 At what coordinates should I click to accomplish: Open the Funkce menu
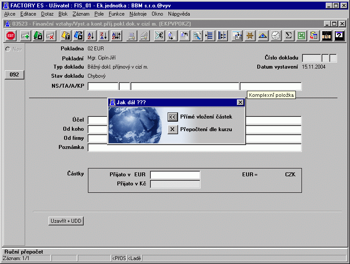coord(117,14)
